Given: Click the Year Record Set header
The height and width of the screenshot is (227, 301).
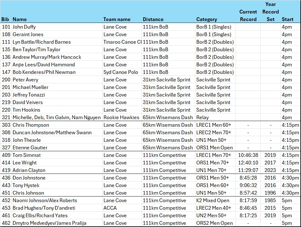Looking at the screenshot, I should click(270, 12).
